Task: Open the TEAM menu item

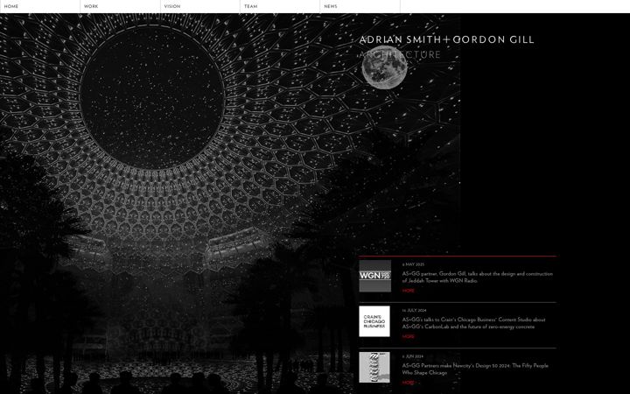Action: click(251, 6)
